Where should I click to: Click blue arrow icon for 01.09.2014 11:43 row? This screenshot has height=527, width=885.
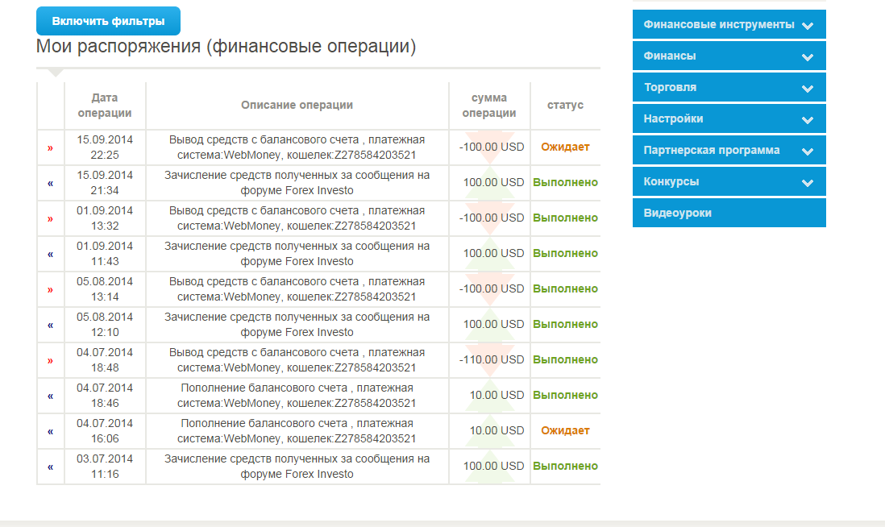[x=50, y=254]
